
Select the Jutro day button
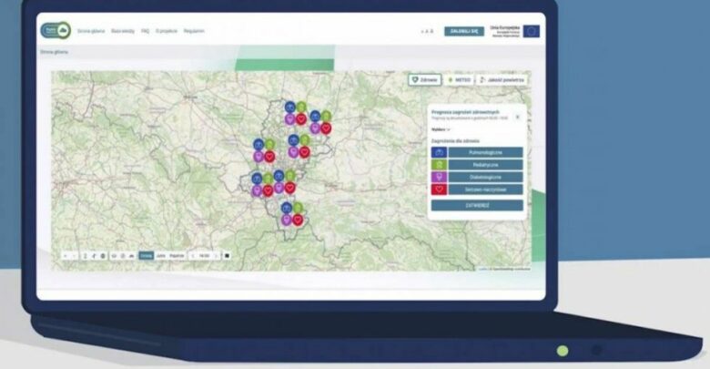coord(161,256)
